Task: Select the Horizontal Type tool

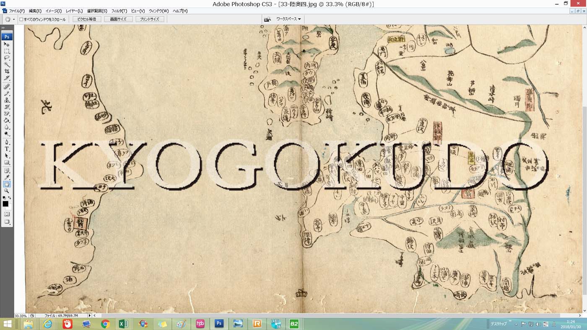Action: click(x=7, y=149)
